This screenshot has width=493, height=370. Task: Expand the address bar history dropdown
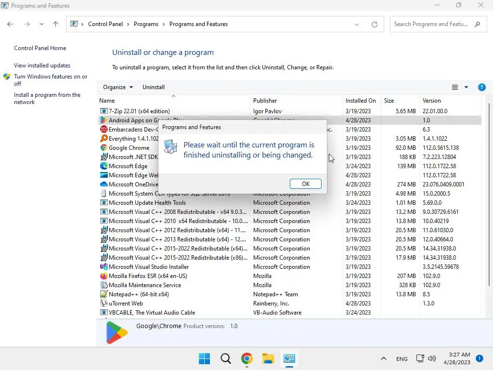click(357, 24)
